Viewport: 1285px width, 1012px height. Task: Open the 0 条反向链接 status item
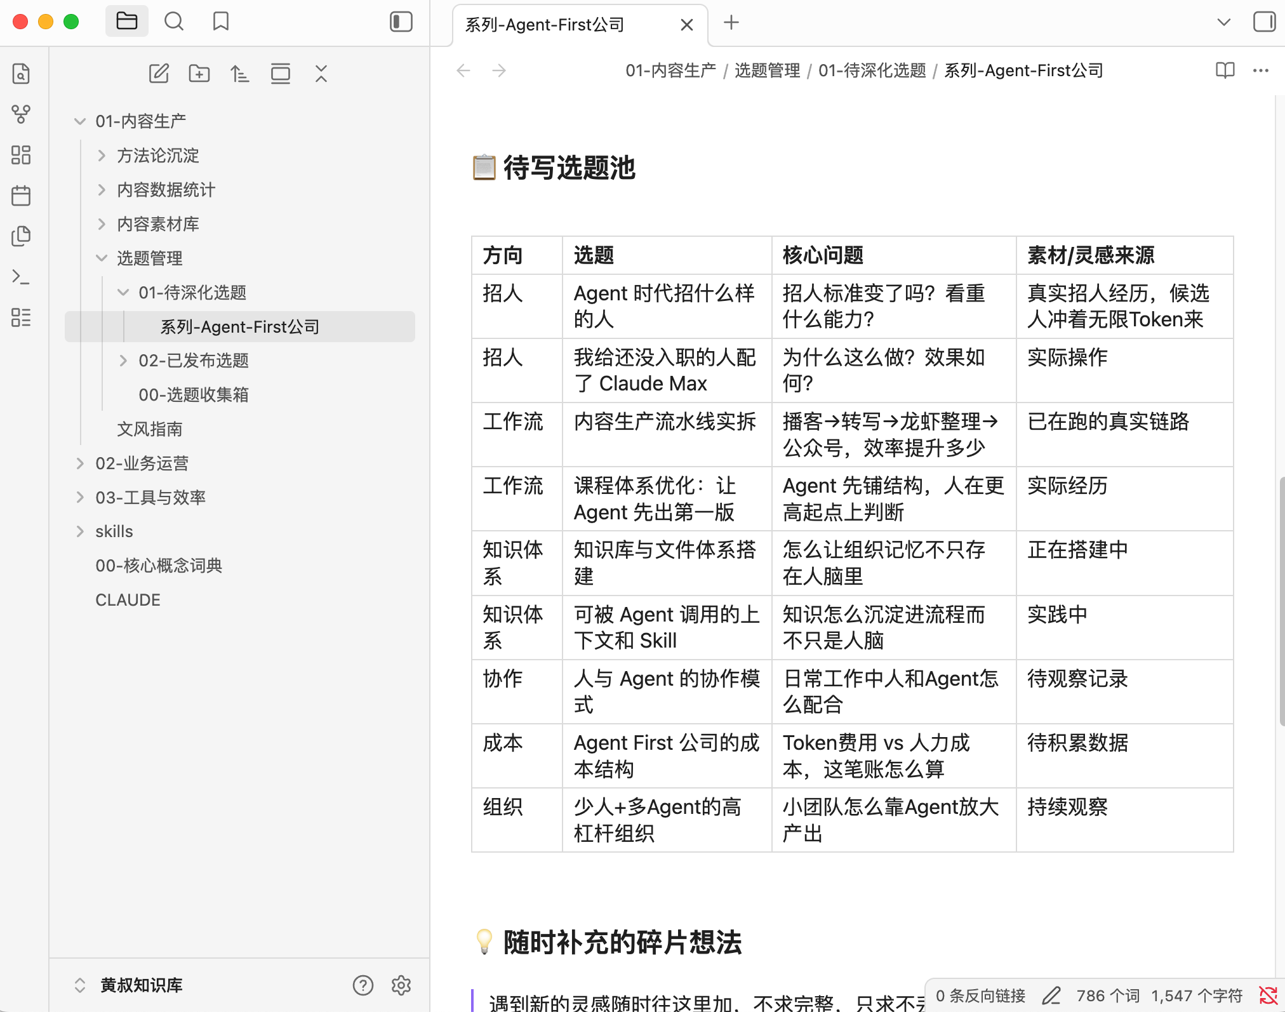tap(980, 995)
